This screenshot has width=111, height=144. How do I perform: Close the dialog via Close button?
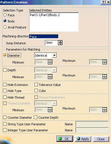(x=101, y=139)
